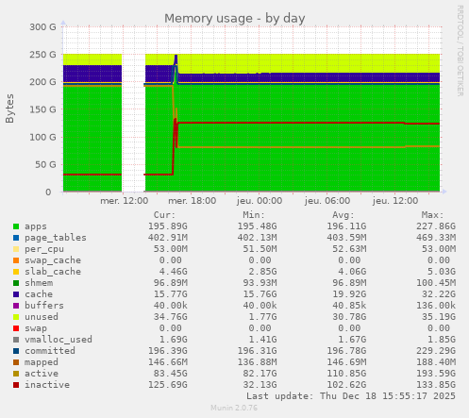This screenshot has height=418, width=469.
Task: Click the active legend color square
Action: coord(16,374)
